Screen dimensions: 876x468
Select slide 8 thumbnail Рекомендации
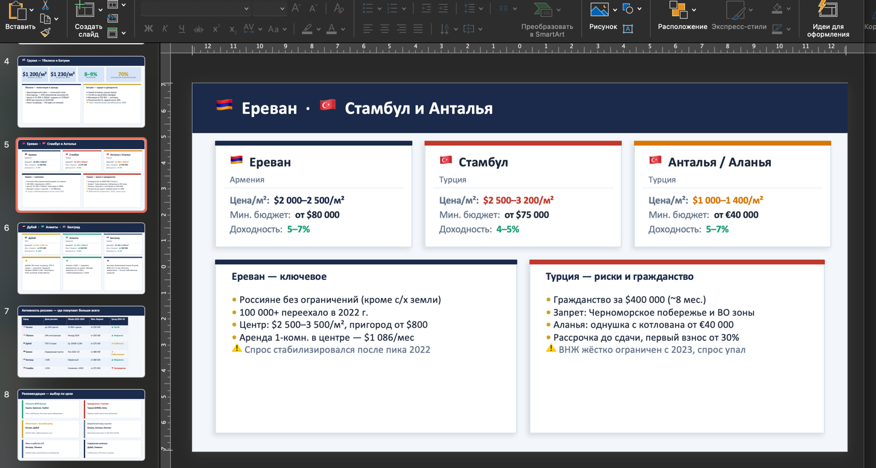pyautogui.click(x=82, y=425)
